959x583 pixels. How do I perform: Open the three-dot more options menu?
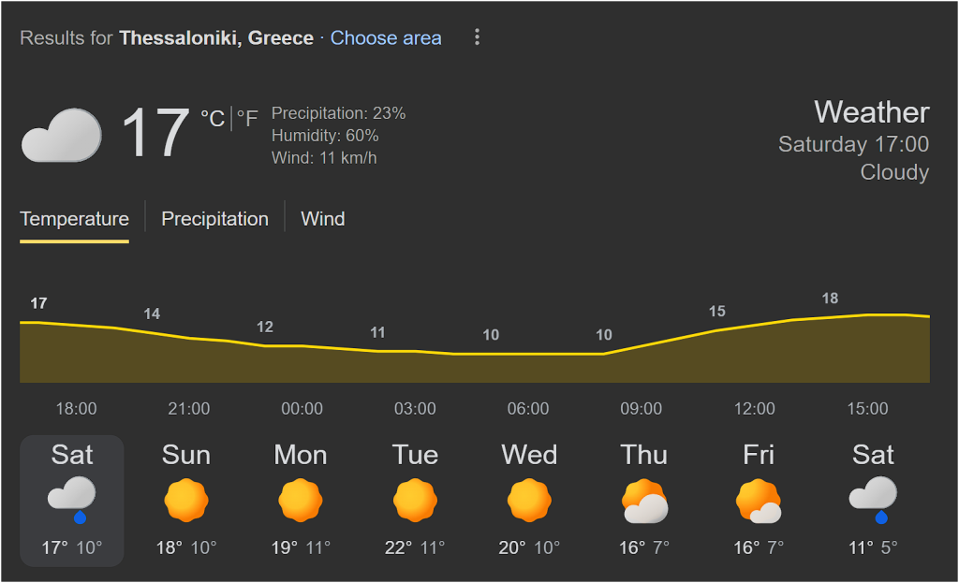pyautogui.click(x=477, y=37)
